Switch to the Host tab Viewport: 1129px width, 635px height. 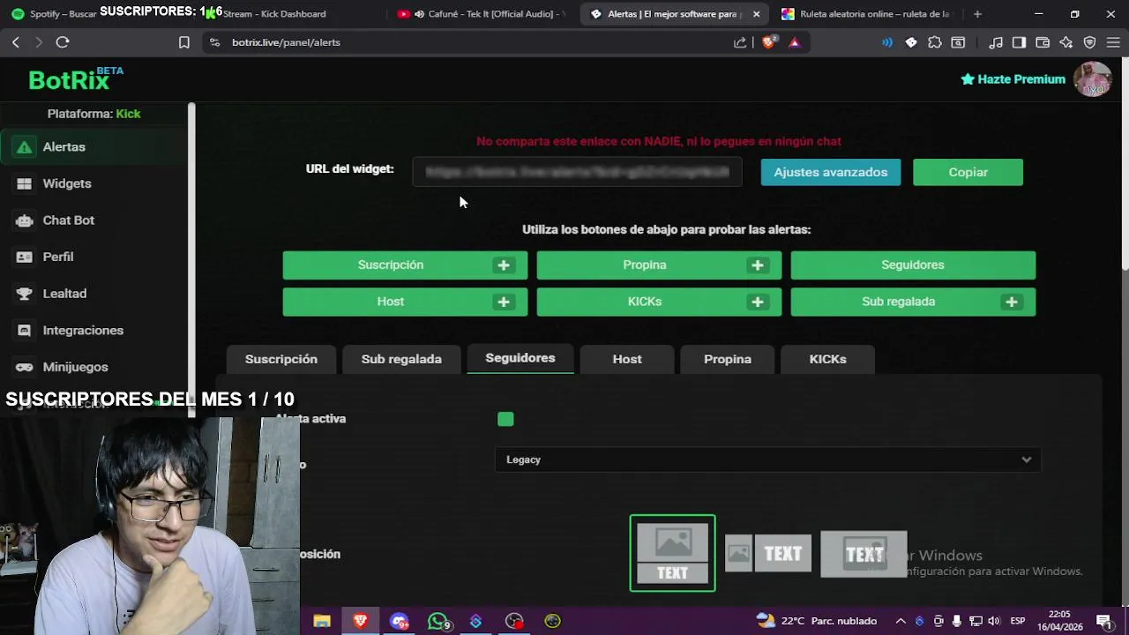click(627, 359)
